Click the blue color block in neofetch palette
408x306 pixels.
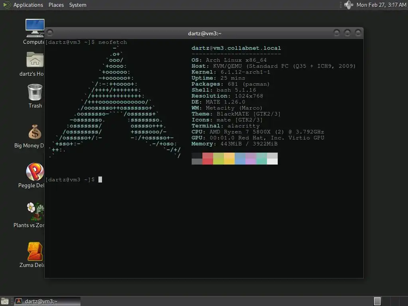(x=240, y=159)
